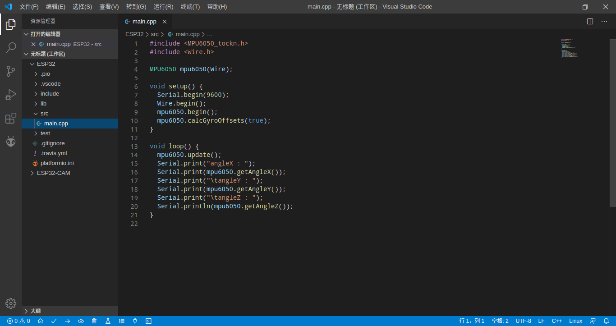Screen dimensions: 616x326
Task: Click the errors and warnings status indicator
Action: coord(18,321)
